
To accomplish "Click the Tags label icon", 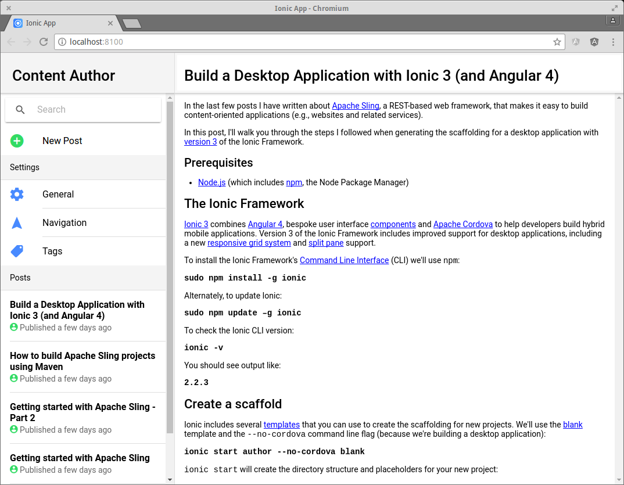I will coord(17,251).
